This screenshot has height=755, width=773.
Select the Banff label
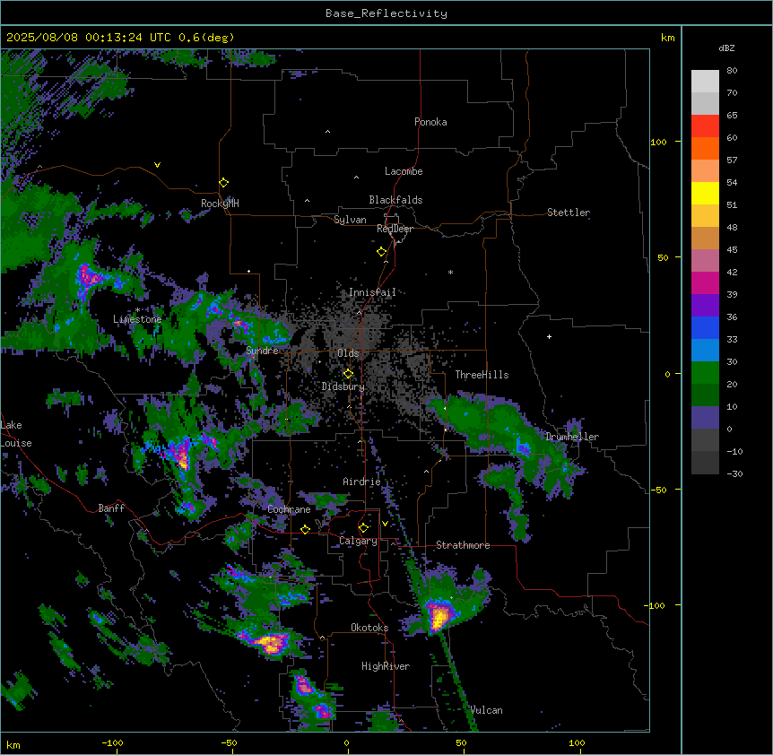[x=111, y=508]
